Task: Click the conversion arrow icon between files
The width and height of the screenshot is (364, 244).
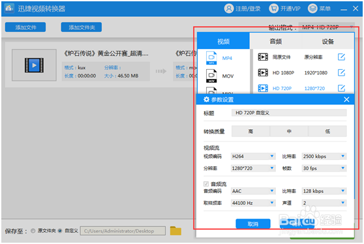Action: click(x=161, y=71)
